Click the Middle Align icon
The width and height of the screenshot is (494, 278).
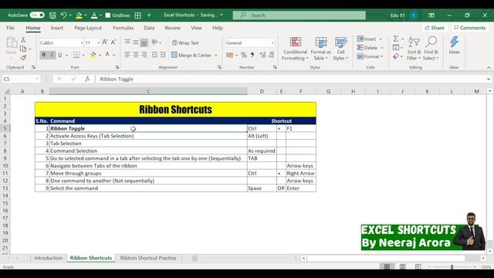pos(136,42)
